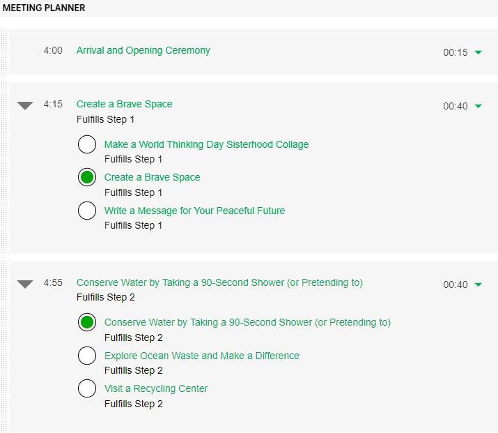Select the Create a Brave Space radio option
Image resolution: width=498 pixels, height=433 pixels.
(87, 177)
